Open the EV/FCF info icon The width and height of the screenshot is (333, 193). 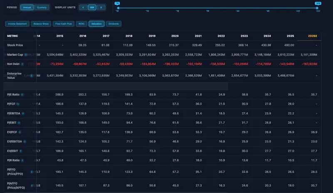(x=20, y=132)
